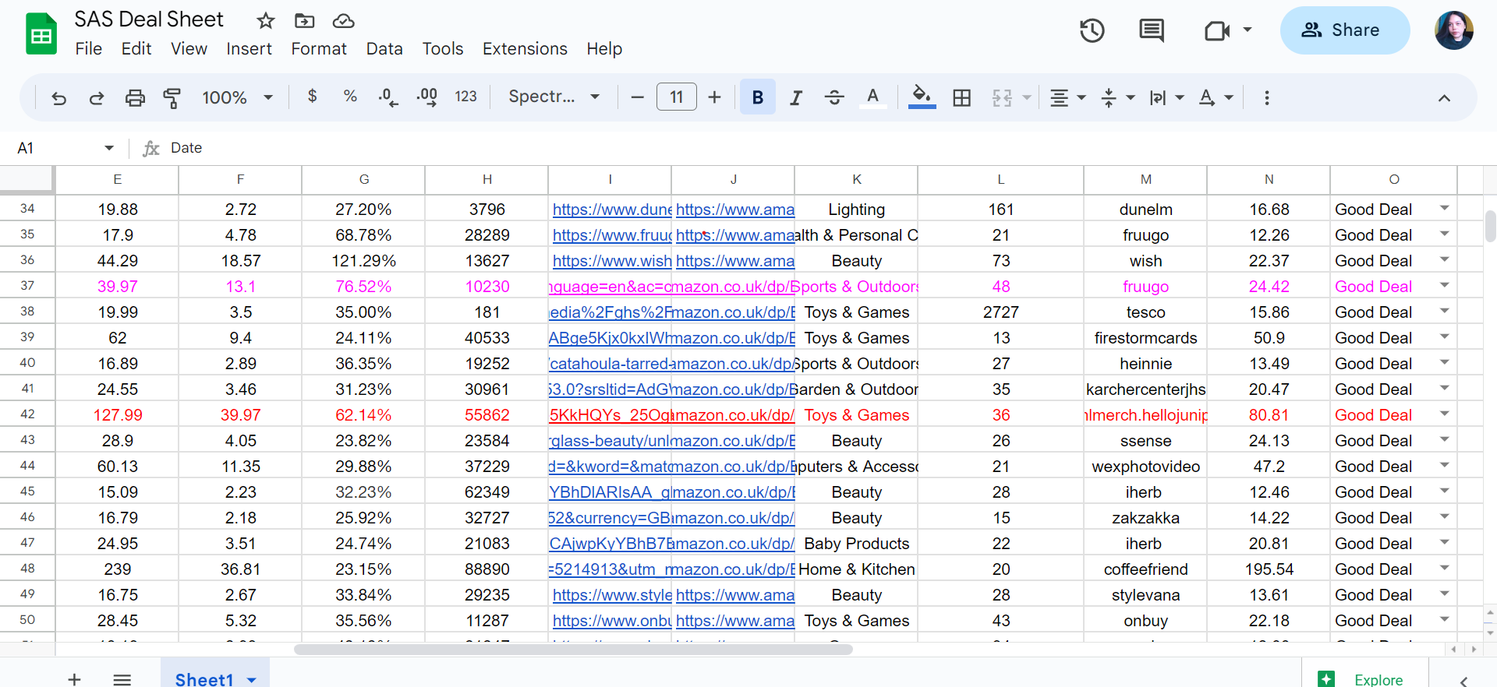Open the Explore panel
Viewport: 1497px width, 687px height.
point(1364,679)
